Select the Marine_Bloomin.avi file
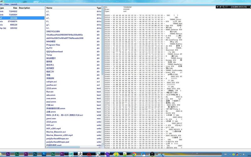Image resolution: width=251 pixels, height=157 pixels. [56, 132]
